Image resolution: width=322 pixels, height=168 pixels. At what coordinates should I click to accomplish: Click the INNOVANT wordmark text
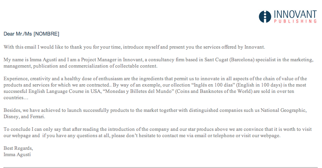(295, 14)
